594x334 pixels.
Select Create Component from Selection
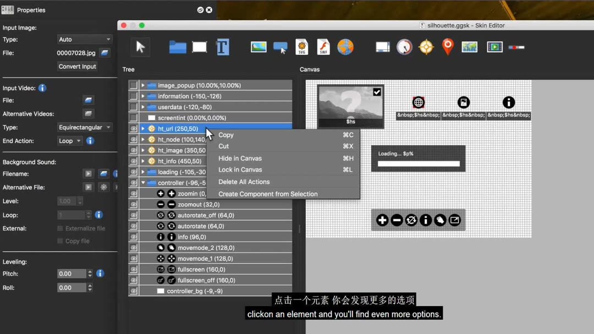pos(268,193)
